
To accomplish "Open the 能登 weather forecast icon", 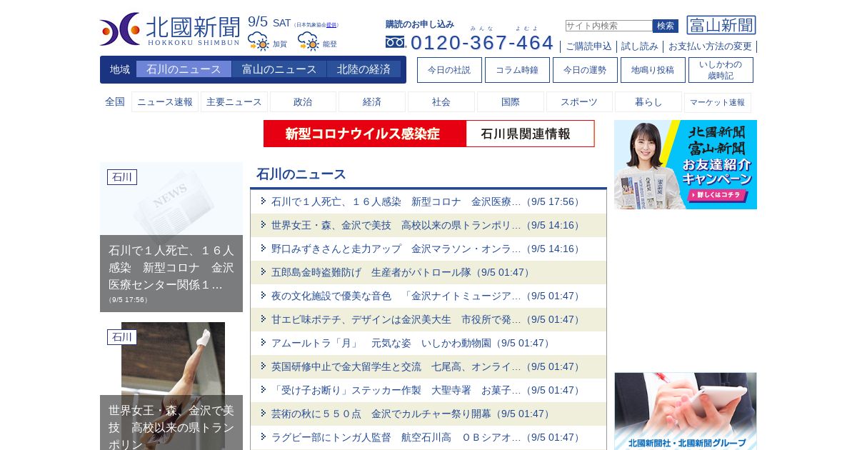I will click(x=309, y=41).
